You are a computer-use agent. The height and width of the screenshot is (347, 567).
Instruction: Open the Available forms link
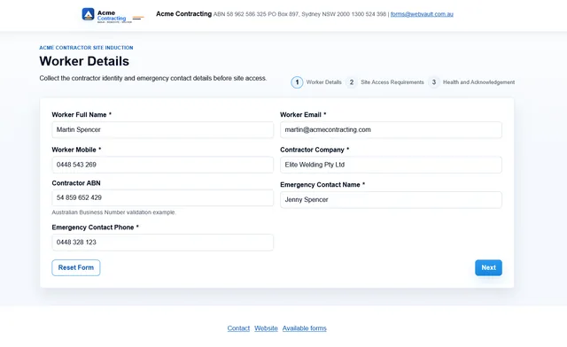[x=304, y=328]
